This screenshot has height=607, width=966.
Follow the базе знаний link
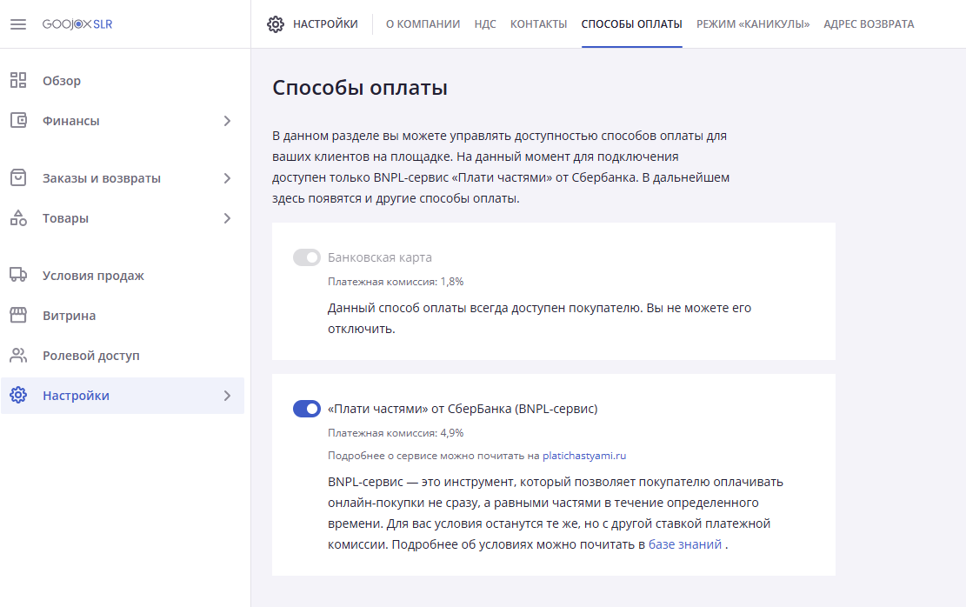(x=685, y=544)
